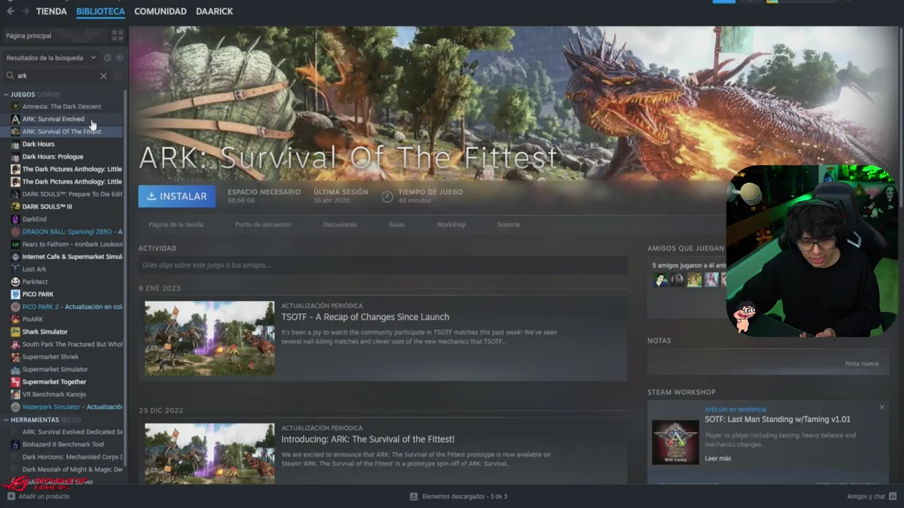Click the Shark Simulator game icon
The height and width of the screenshot is (508, 904).
[16, 332]
